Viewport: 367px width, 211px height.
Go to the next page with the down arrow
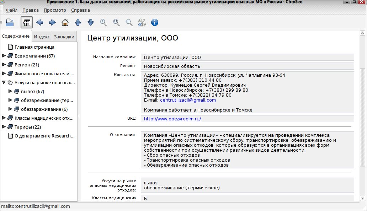pyautogui.click(x=91, y=22)
